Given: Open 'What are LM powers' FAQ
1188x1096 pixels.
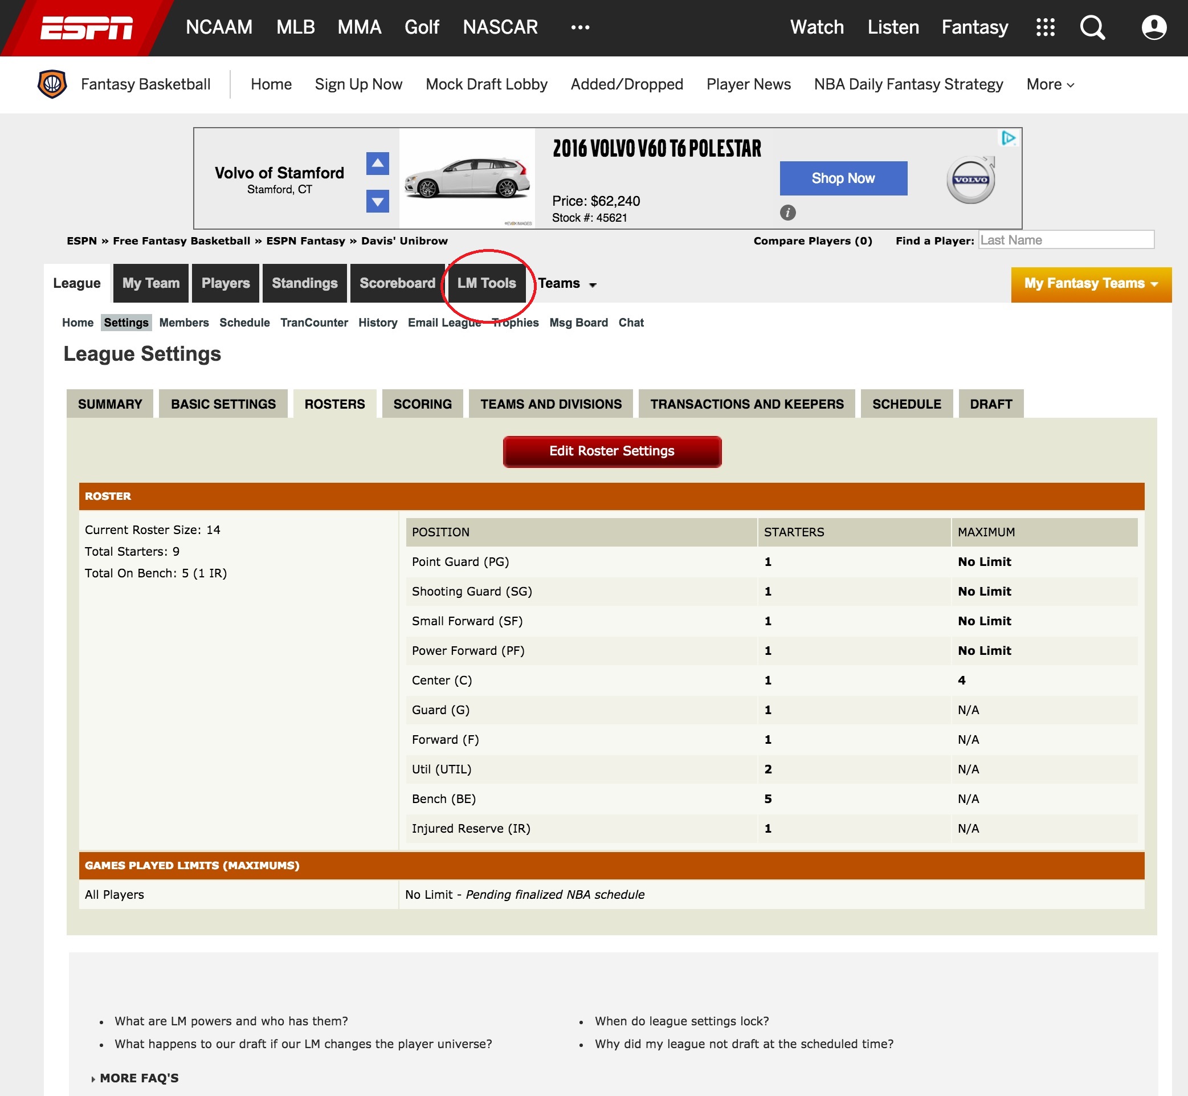Looking at the screenshot, I should [x=231, y=1021].
